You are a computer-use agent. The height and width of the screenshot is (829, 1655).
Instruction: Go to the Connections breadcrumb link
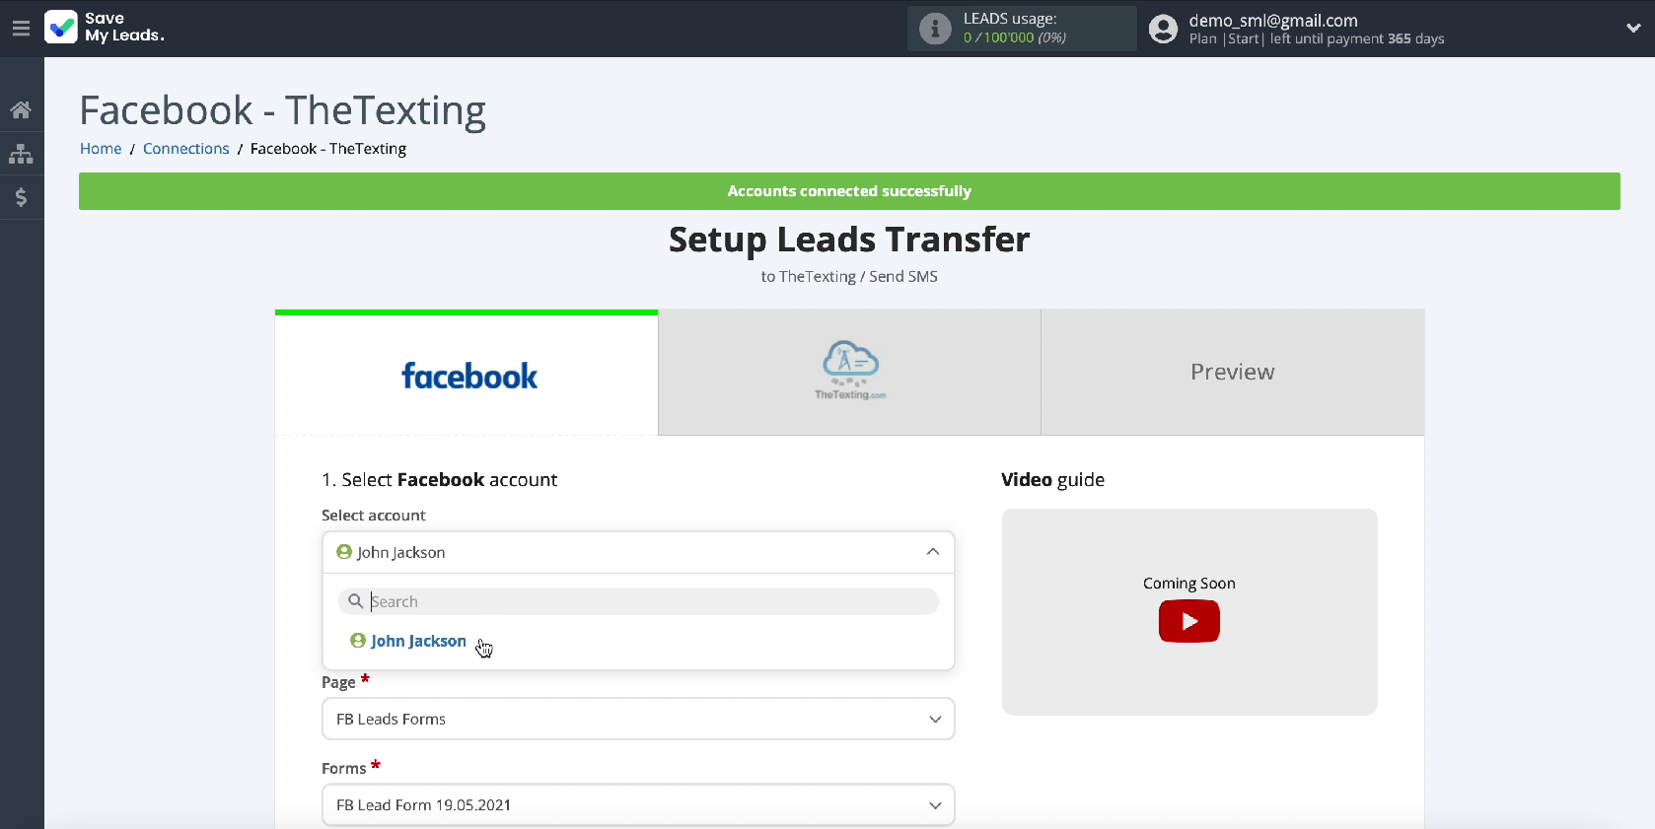185,149
